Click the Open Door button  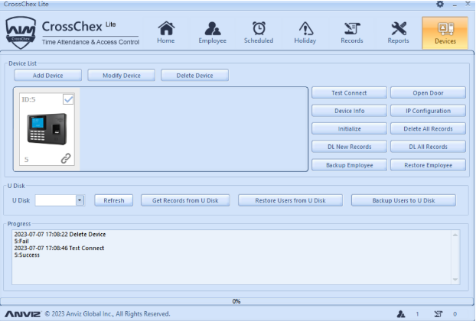428,92
